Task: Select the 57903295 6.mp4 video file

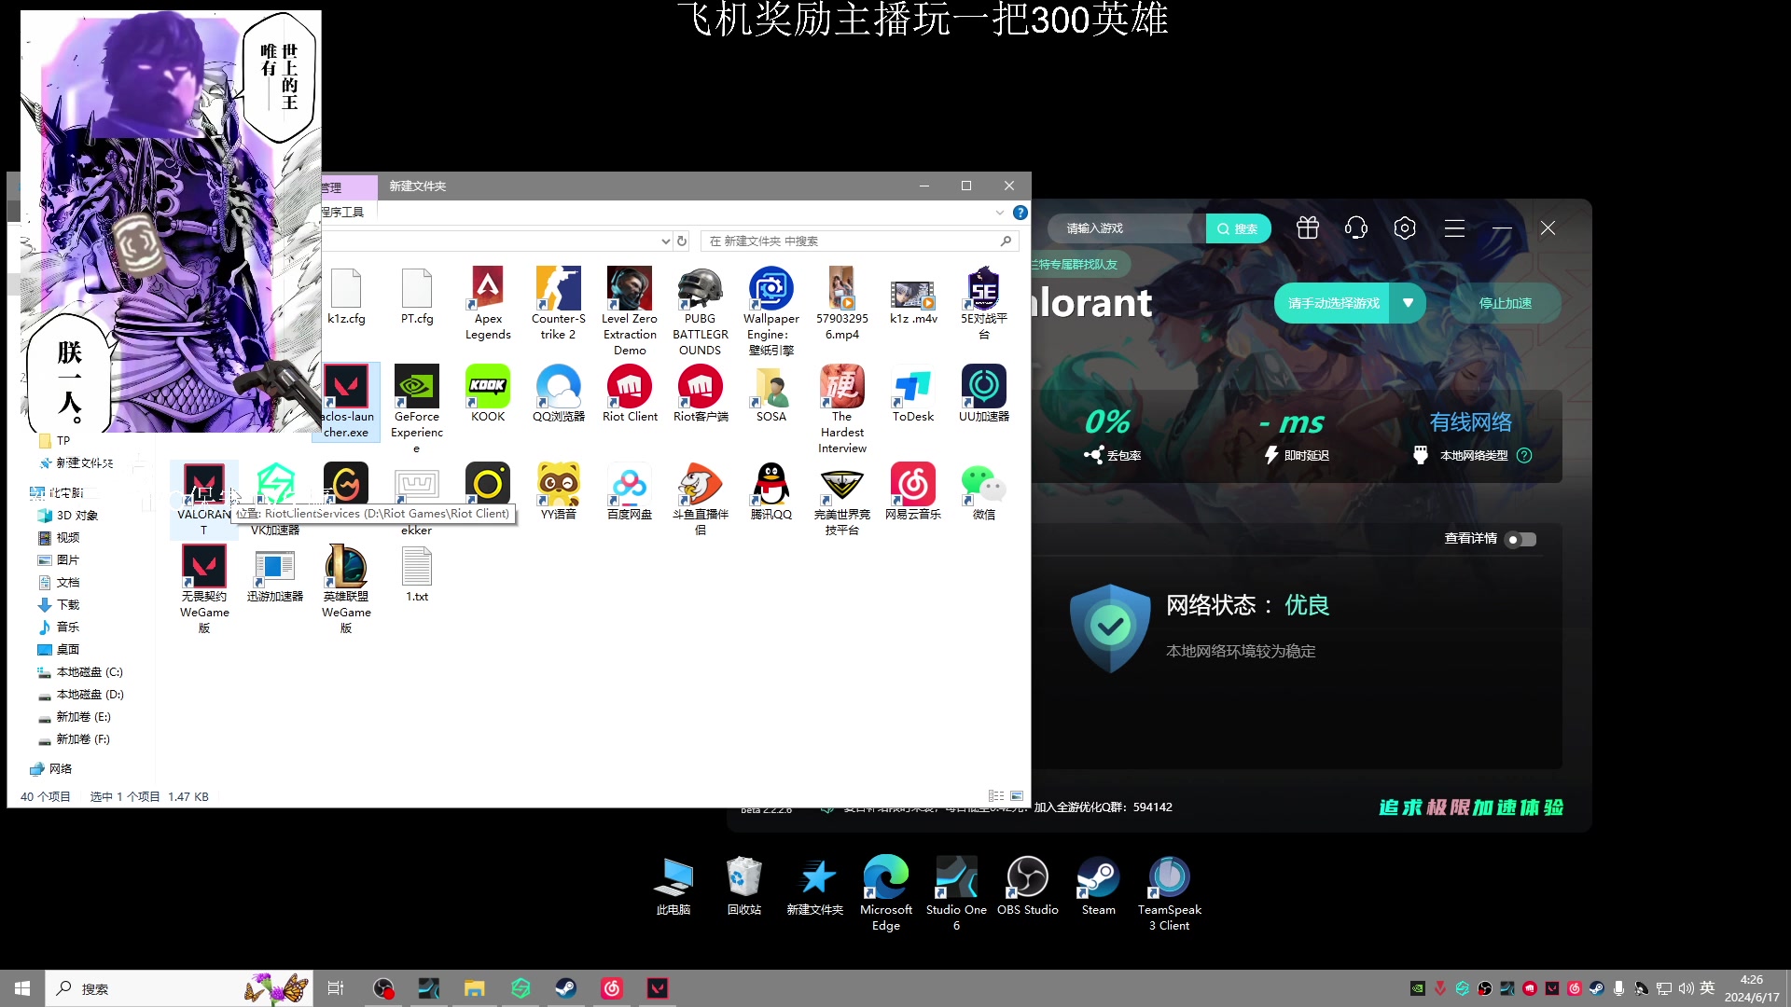Action: pos(842,304)
